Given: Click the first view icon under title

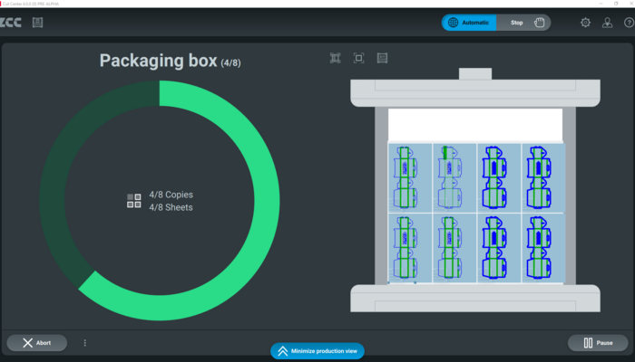Looking at the screenshot, I should click(x=336, y=58).
